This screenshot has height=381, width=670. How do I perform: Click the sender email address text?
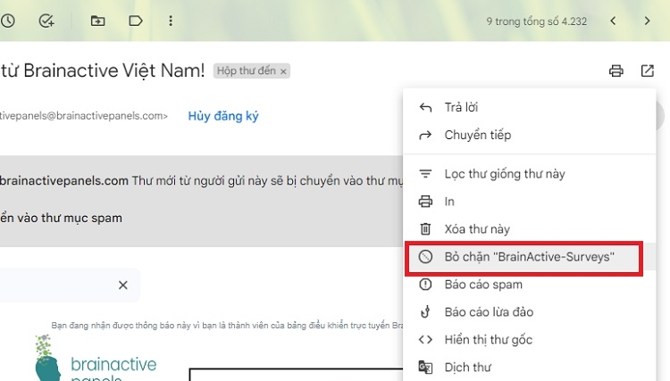click(84, 116)
